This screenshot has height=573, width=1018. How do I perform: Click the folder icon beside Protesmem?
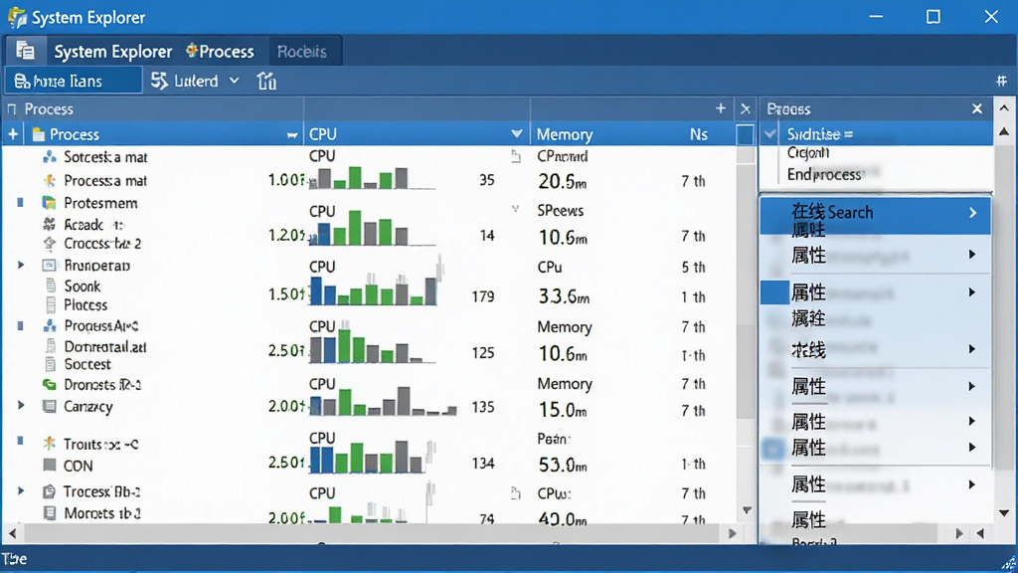[x=50, y=203]
